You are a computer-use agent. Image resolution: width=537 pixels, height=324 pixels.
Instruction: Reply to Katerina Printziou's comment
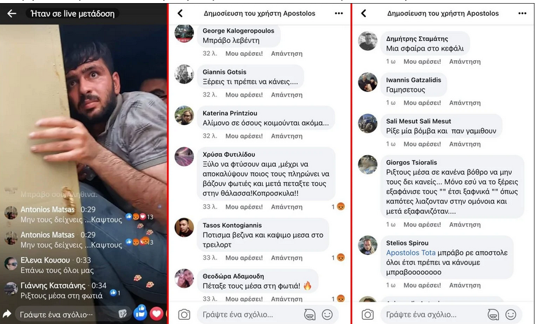(287, 136)
